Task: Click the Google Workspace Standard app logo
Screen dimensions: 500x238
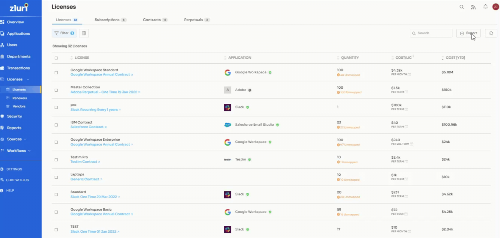Action: [x=228, y=72]
